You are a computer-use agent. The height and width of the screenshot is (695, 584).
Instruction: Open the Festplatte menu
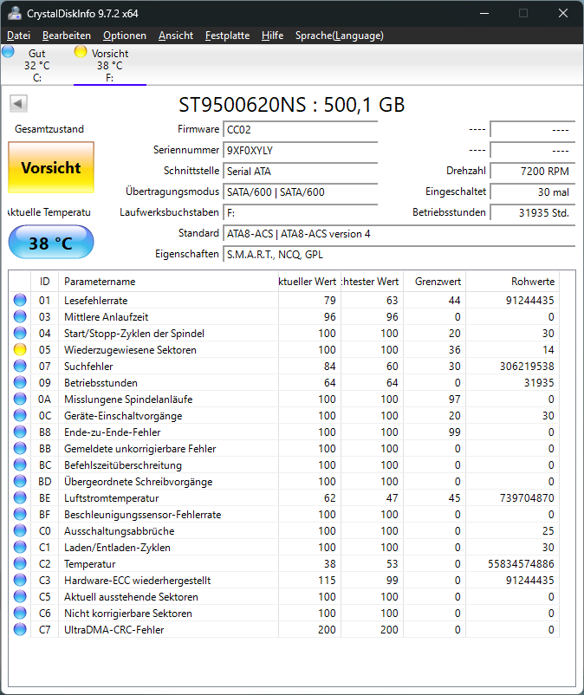point(227,36)
